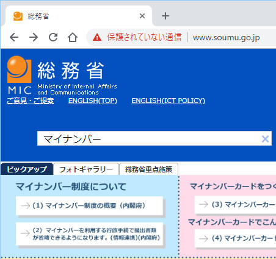
Task: Click the マイナンバー制度について heading
Action: pos(71,186)
